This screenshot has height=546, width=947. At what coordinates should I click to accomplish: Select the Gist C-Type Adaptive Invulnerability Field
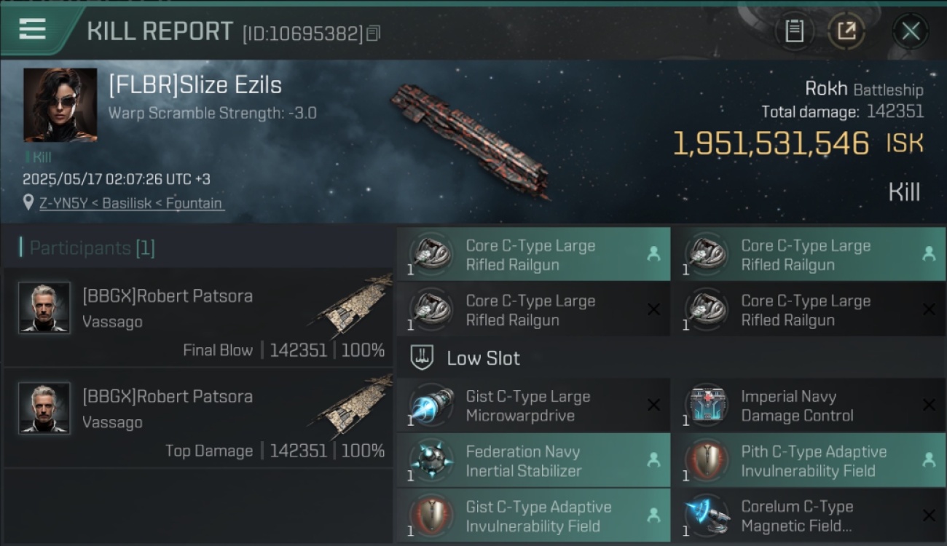tap(533, 515)
